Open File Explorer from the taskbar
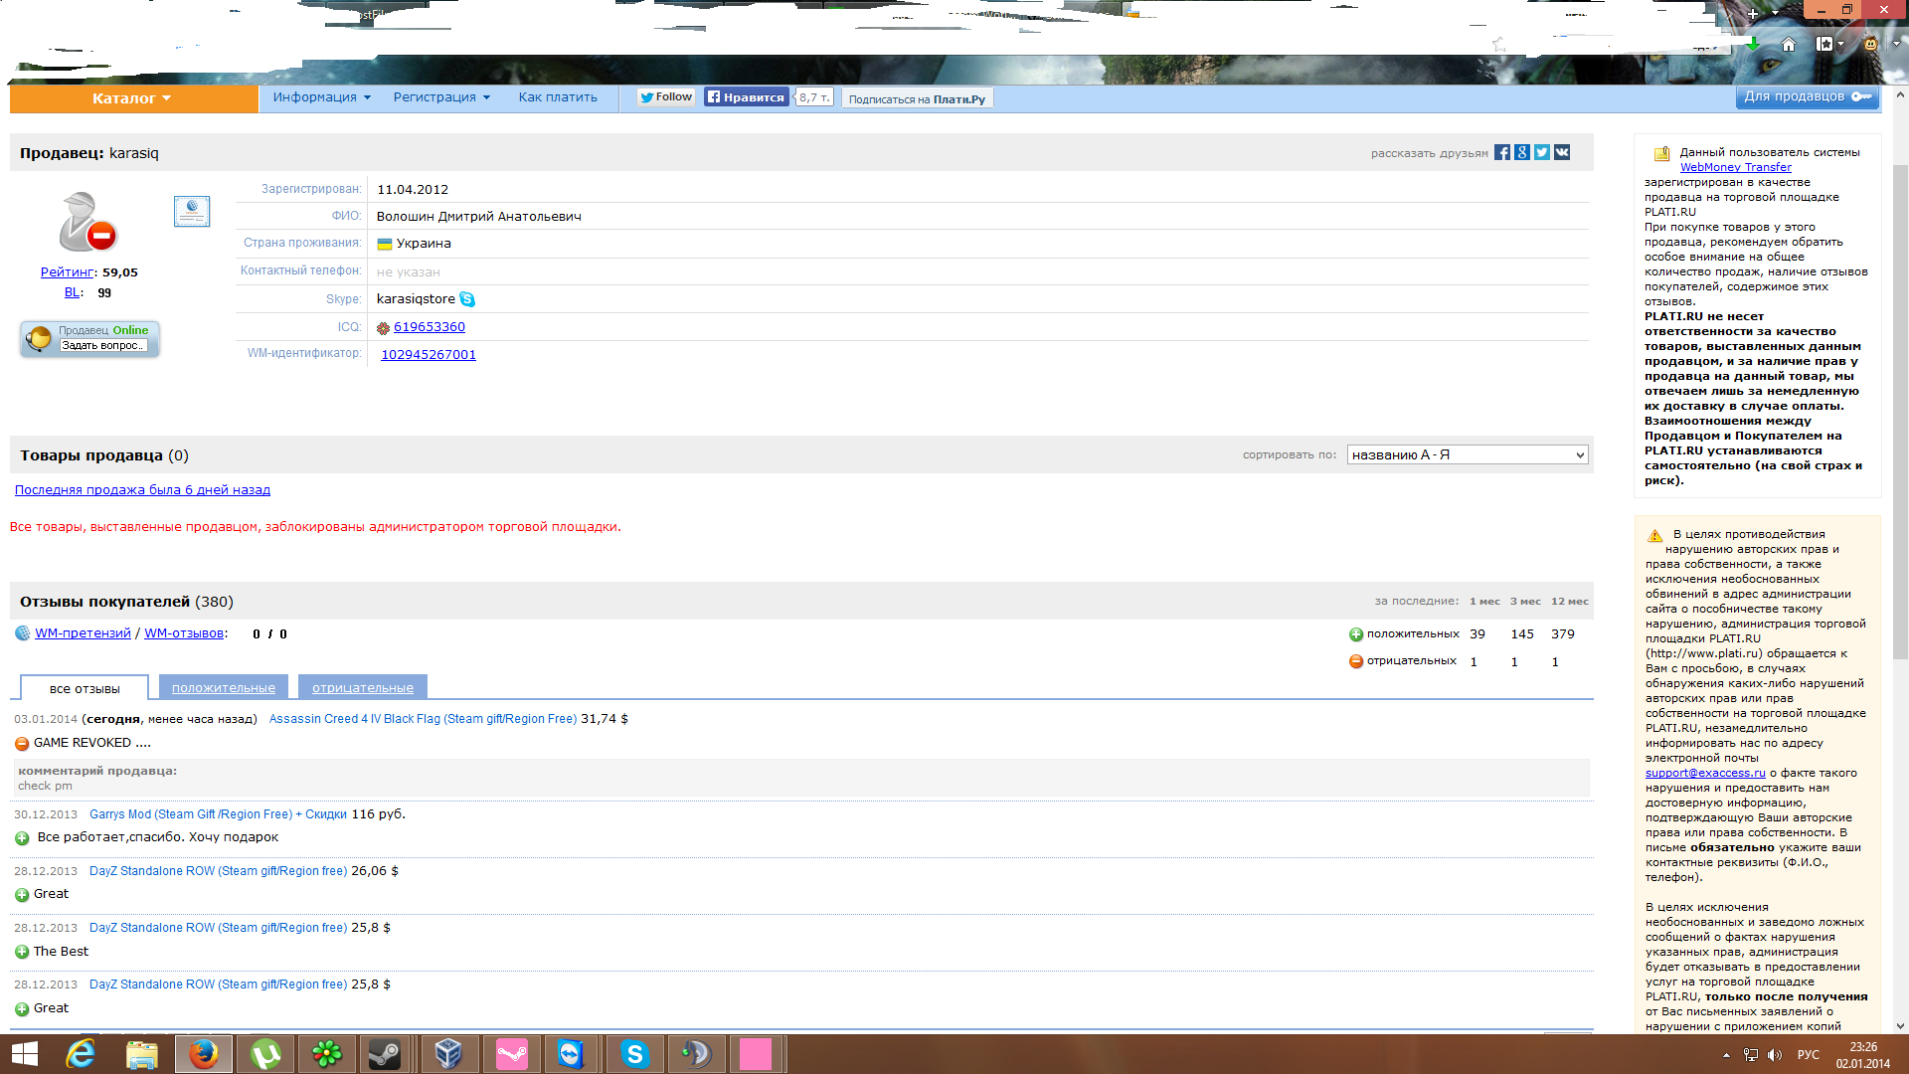The height and width of the screenshot is (1074, 1909). coord(142,1054)
